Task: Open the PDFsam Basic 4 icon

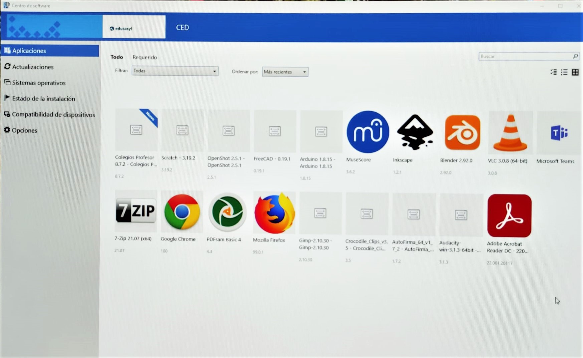Action: (227, 212)
